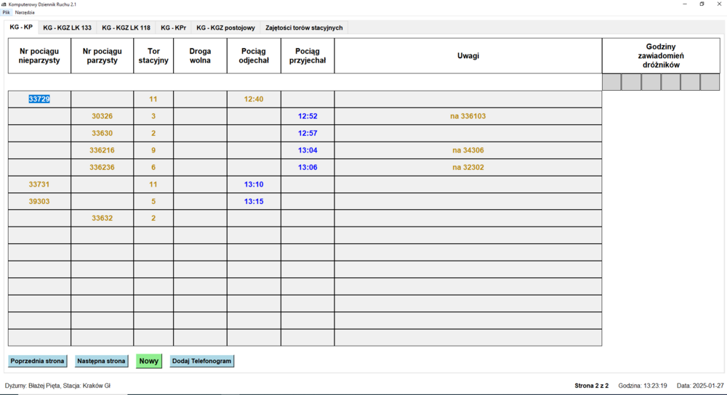Select the KG - KGZ postojowy tab
This screenshot has width=727, height=395.
click(225, 28)
